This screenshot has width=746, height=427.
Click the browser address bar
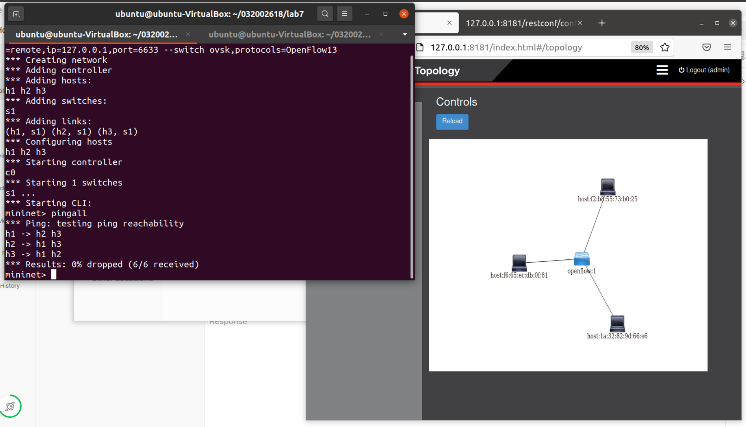pos(520,47)
